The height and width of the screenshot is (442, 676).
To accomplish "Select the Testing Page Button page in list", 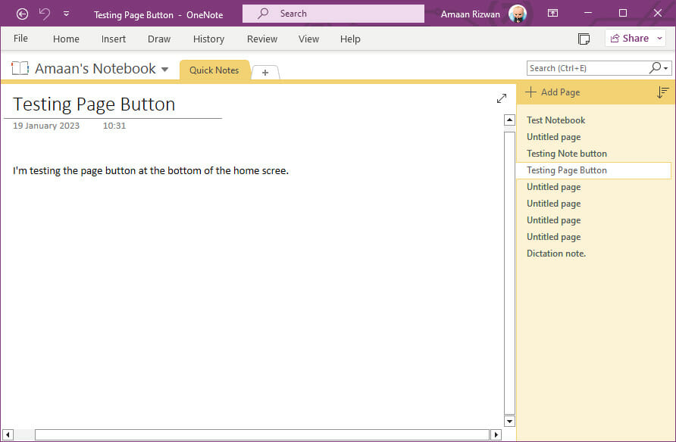I will pyautogui.click(x=593, y=170).
